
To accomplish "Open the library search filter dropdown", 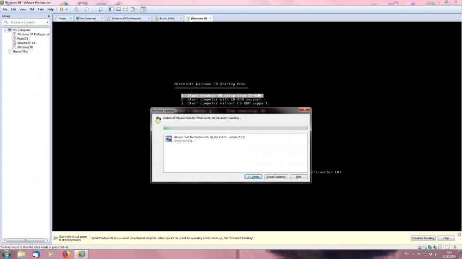I will [48, 22].
